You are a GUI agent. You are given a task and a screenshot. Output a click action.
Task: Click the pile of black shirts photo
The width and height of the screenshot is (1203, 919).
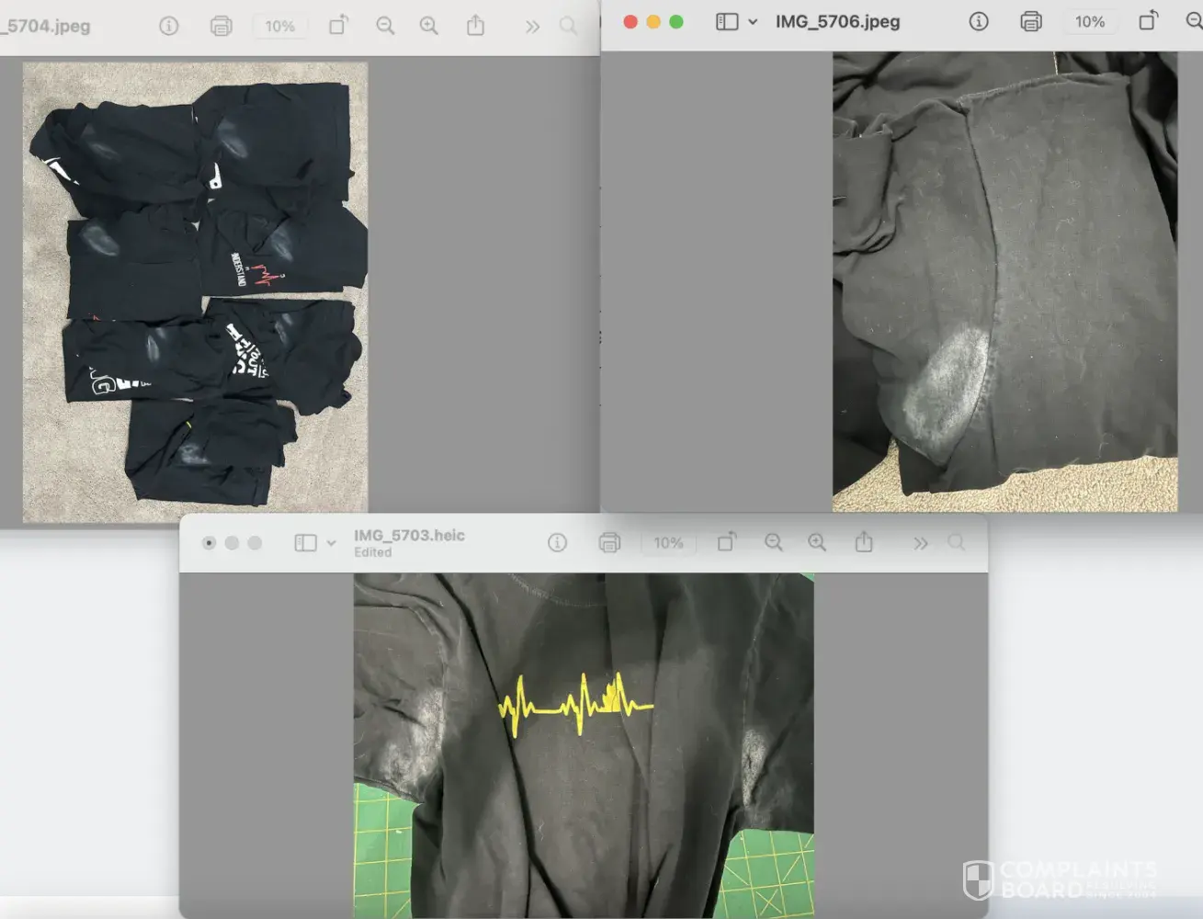click(195, 292)
